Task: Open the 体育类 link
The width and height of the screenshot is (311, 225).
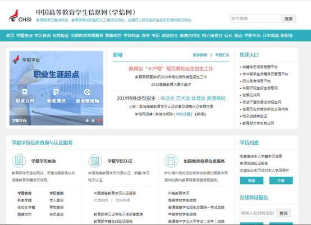Action: tap(198, 98)
